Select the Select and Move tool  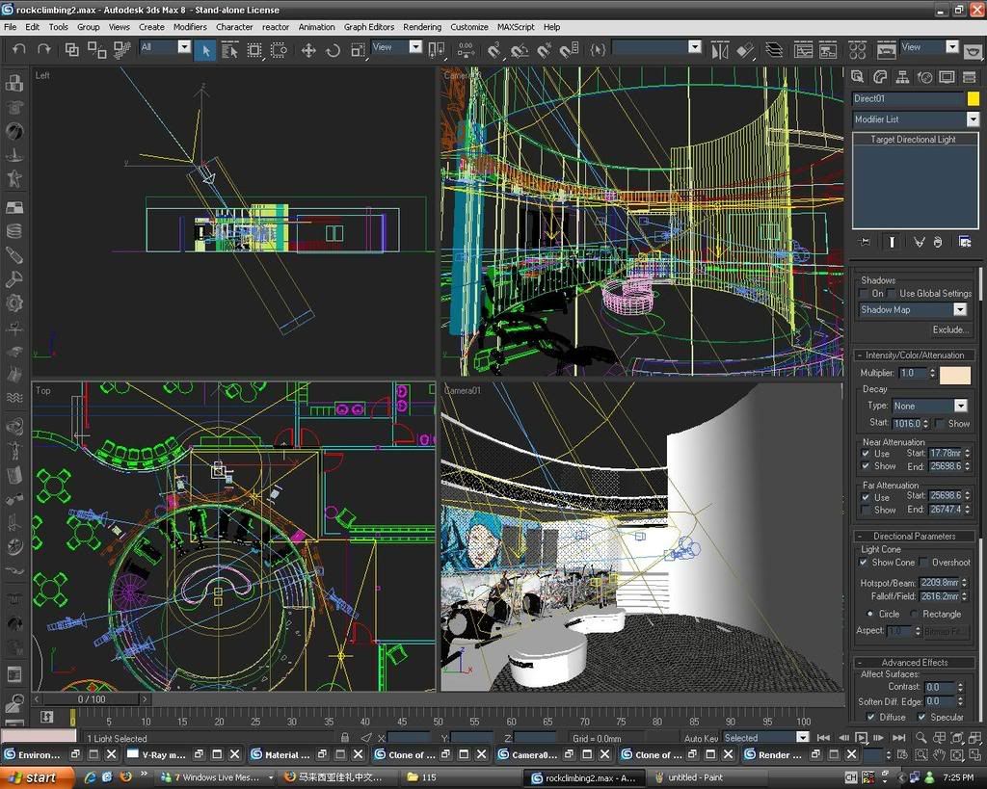click(308, 50)
